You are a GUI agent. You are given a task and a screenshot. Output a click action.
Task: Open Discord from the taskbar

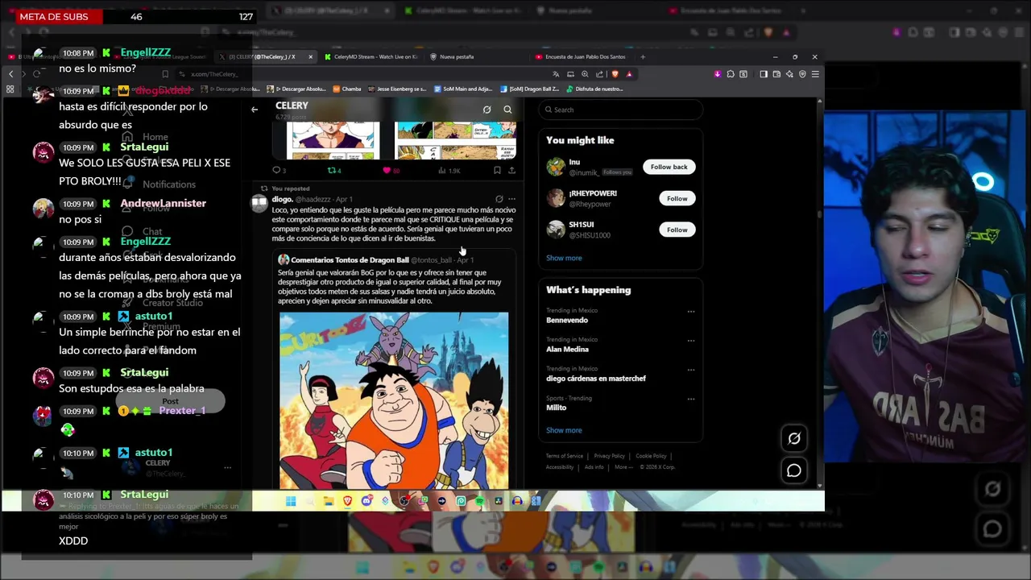point(366,501)
